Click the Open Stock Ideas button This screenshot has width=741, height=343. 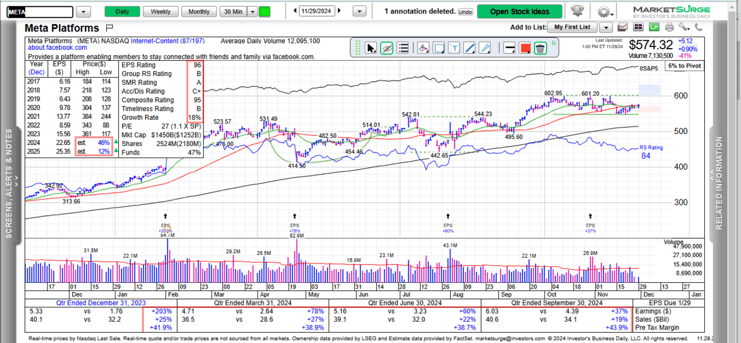520,11
